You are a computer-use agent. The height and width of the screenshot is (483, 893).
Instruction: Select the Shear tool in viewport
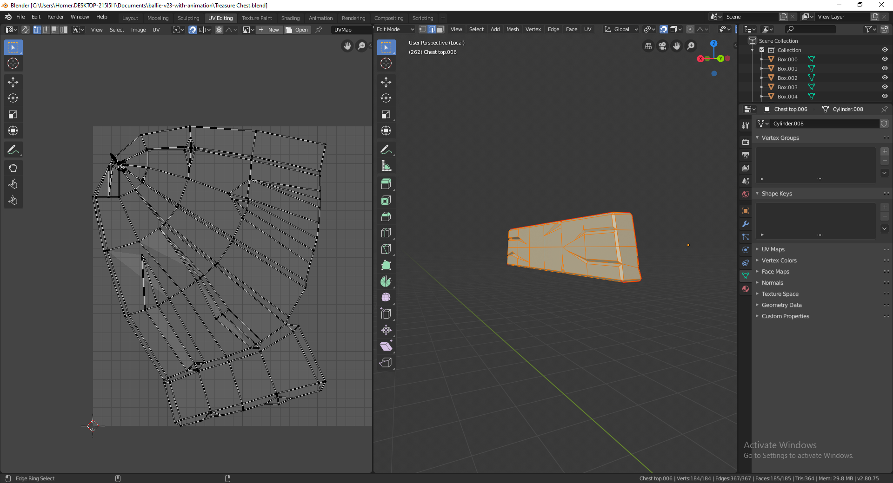click(386, 346)
